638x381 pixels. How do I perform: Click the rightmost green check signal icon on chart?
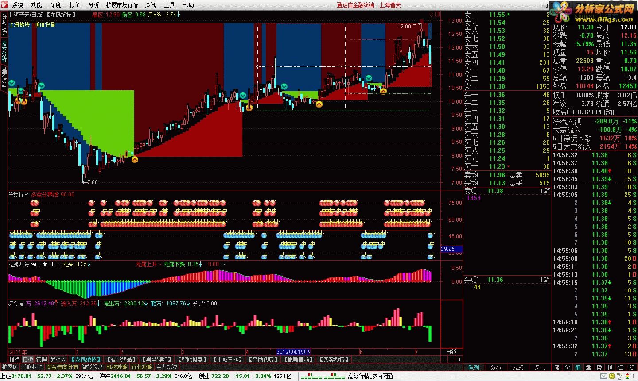[369, 78]
